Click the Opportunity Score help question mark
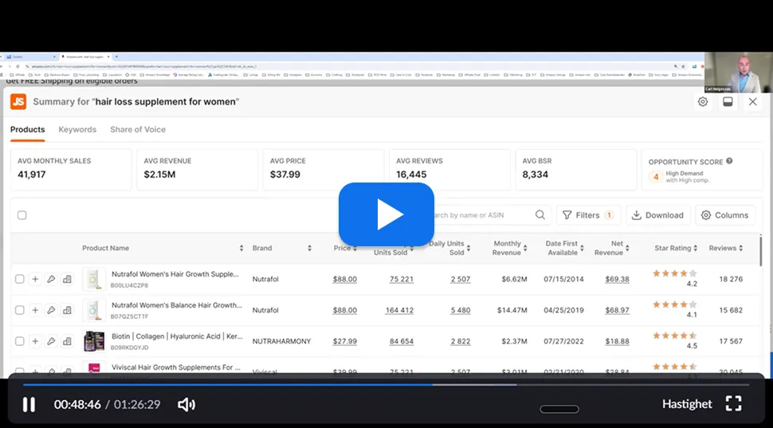Screen dimensions: 773x428 729,161
